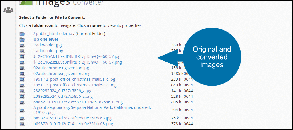
Task: Open A giant sequoia log jpeg file
Action: pos(92,110)
